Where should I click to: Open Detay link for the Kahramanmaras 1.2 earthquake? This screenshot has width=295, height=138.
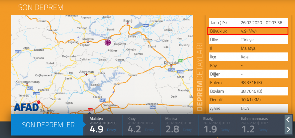pyautogui.click(x=263, y=130)
